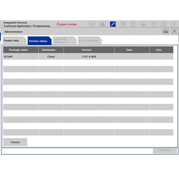This screenshot has height=179, width=179.
Task: Click the greyed Continue button
Action: click(x=165, y=150)
